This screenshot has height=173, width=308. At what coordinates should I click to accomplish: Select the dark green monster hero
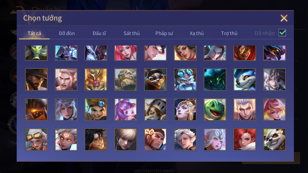coord(215,80)
